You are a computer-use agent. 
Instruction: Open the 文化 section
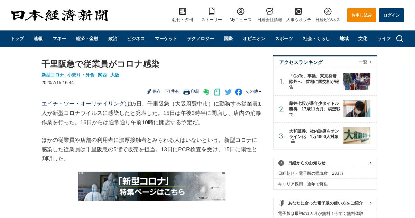click(363, 39)
